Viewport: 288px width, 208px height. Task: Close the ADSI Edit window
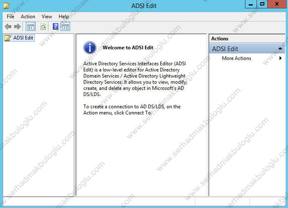(x=277, y=4)
